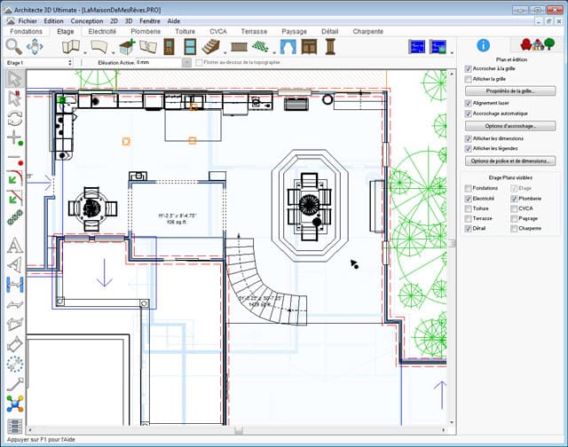Select the pan hand tool
This screenshot has width=568, height=447.
(x=35, y=47)
